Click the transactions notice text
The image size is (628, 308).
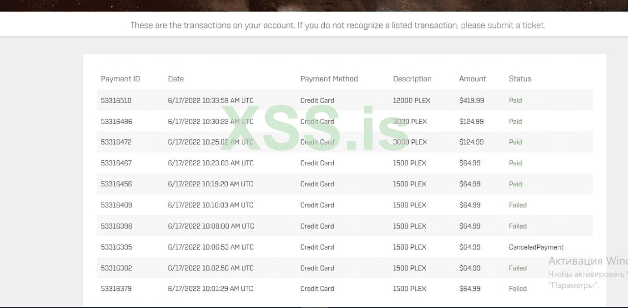pyautogui.click(x=338, y=26)
